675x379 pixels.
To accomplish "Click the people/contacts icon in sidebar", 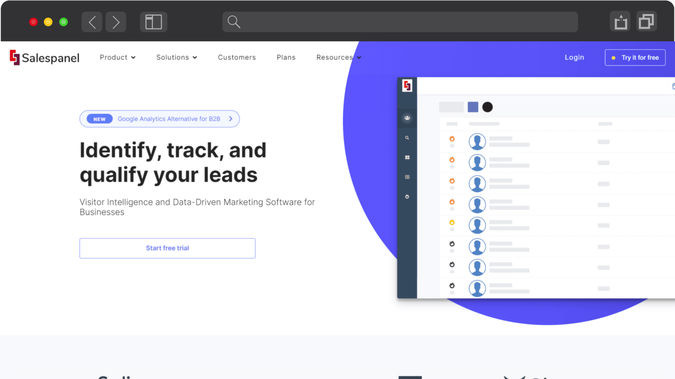I will click(406, 118).
